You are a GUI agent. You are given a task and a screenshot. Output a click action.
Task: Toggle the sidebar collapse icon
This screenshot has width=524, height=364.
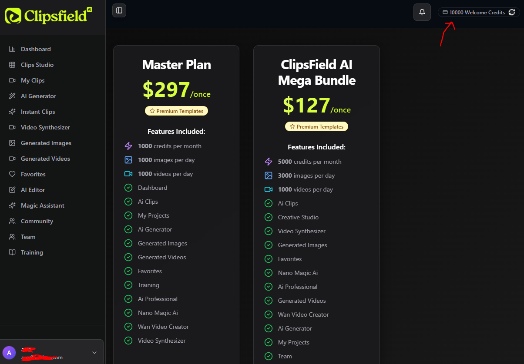119,10
